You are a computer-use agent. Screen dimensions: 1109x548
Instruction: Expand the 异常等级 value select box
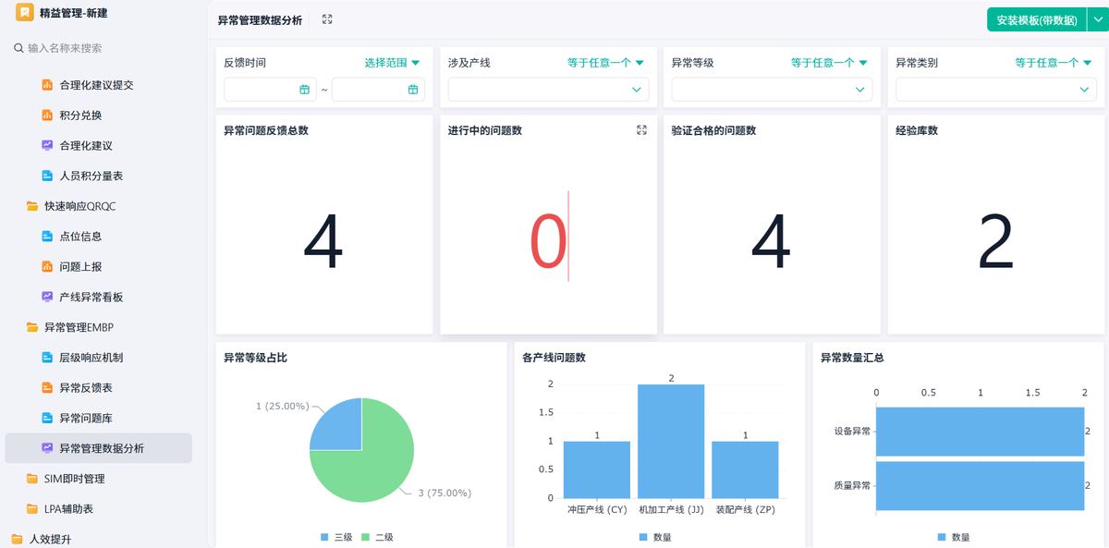coord(772,90)
